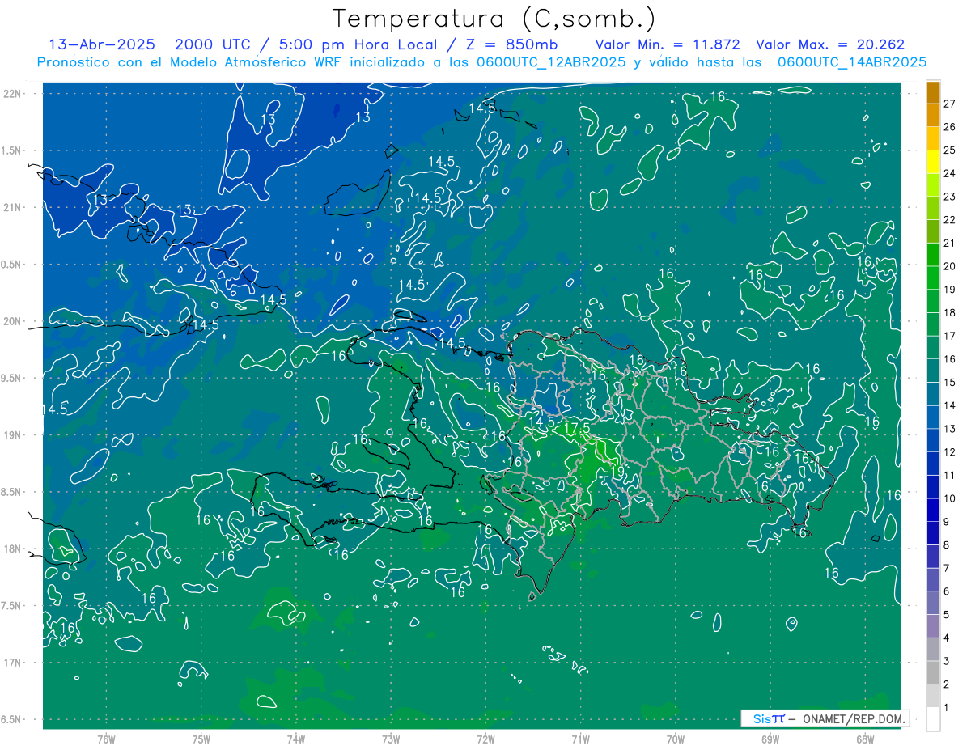Click the white legend swatch below 1

coord(933,719)
